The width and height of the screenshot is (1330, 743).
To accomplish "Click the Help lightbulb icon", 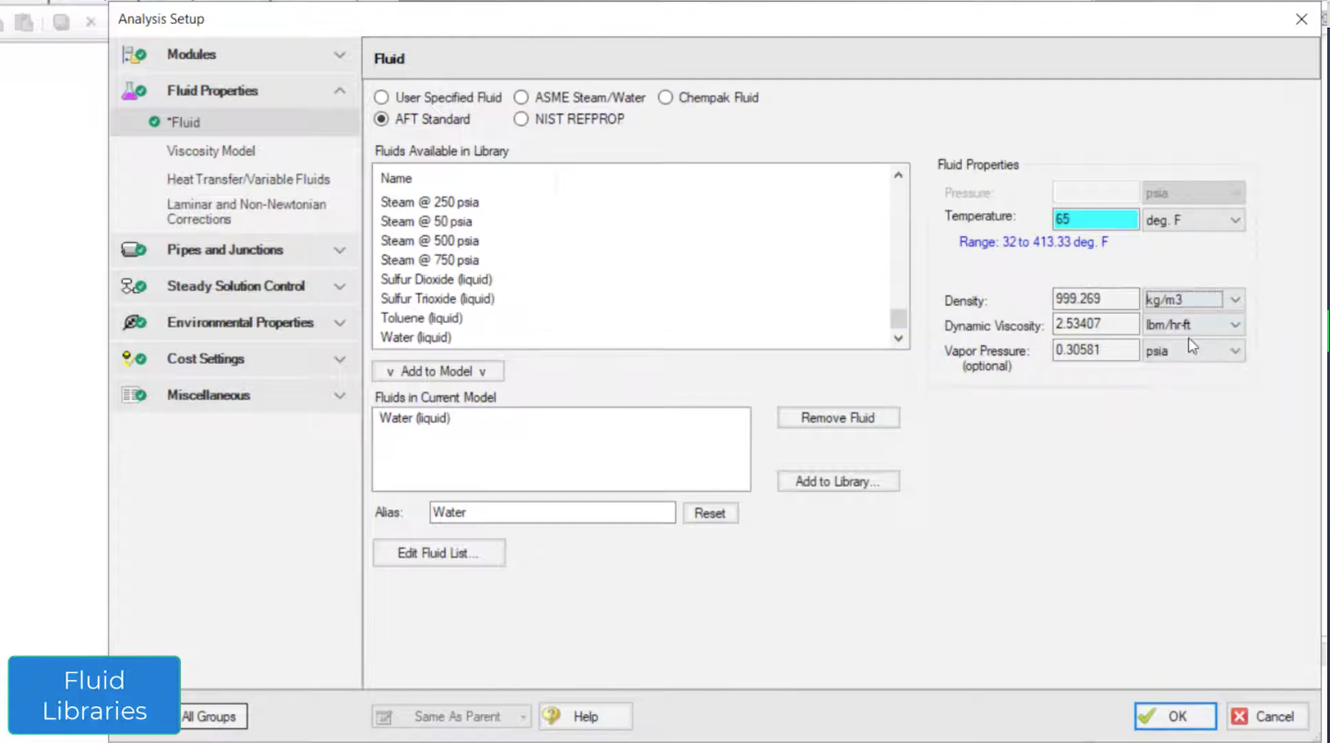I will point(552,716).
